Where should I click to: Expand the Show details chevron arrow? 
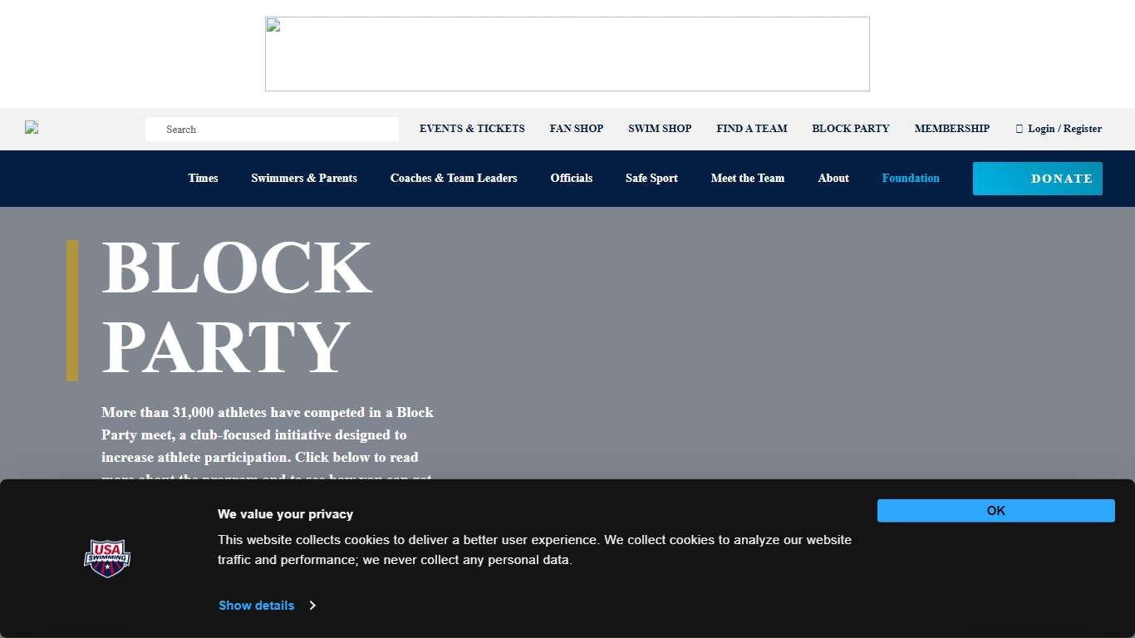[312, 606]
